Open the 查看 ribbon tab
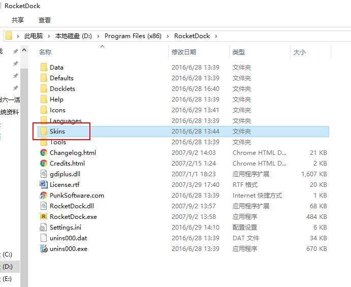This screenshot has height=287, width=351. 45,20
